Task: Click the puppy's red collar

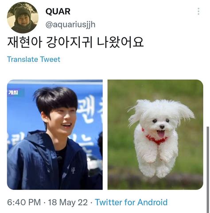Action: 156,138
